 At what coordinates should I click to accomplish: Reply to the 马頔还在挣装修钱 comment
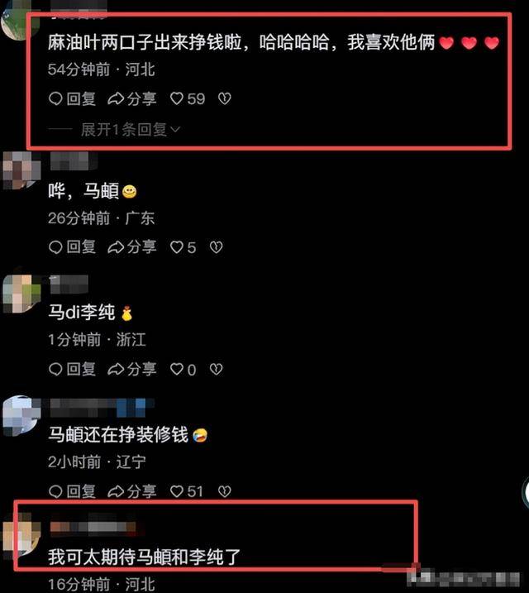pyautogui.click(x=72, y=491)
